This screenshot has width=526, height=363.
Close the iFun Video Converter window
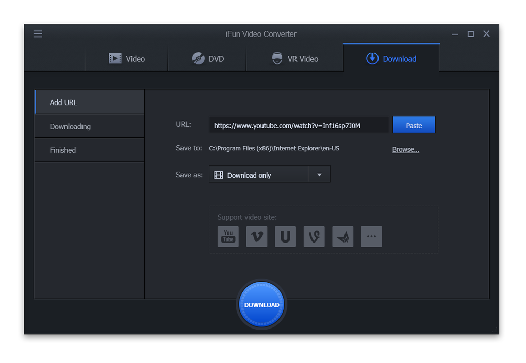tap(486, 34)
